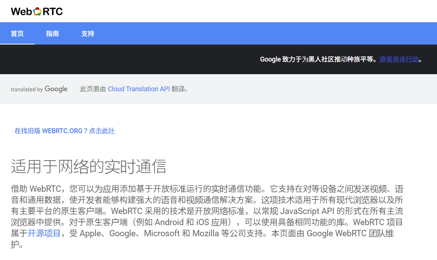
Task: Open the 支持 tab
Action: pos(88,34)
